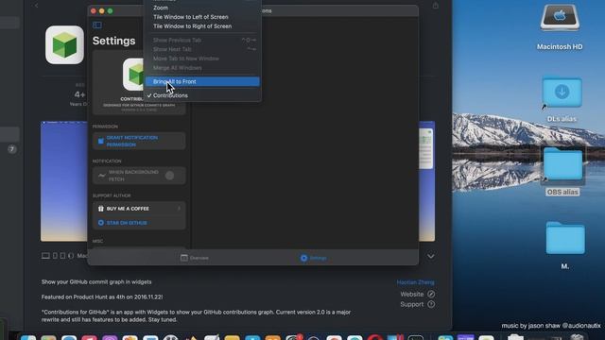Open the right app screenshot thumbnail
605x340 pixels.
(426, 181)
